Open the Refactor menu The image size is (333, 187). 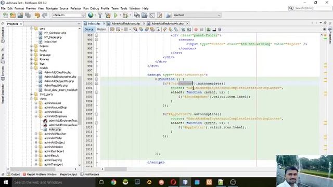tap(75, 8)
